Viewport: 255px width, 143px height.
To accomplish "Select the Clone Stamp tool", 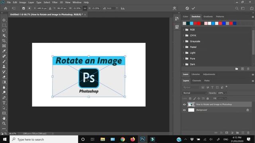I will [4, 67].
